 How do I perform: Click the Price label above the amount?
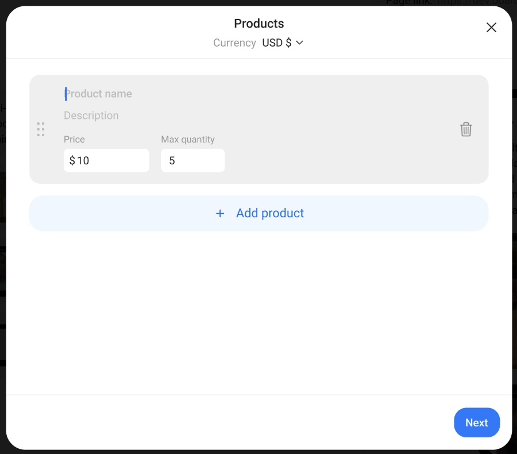point(74,139)
